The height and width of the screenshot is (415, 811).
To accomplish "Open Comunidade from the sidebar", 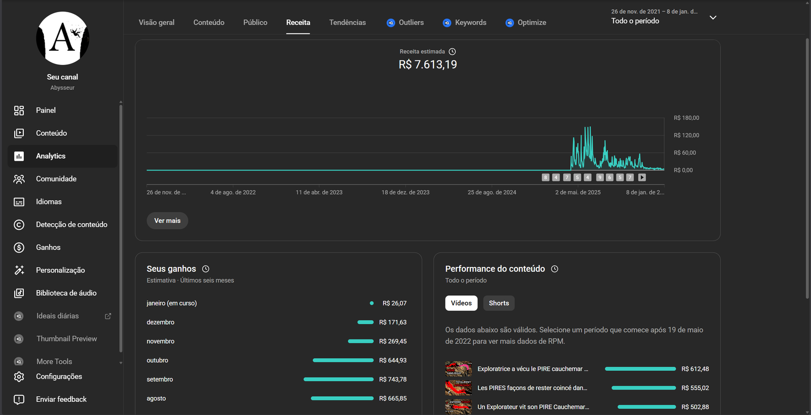I will [x=19, y=179].
